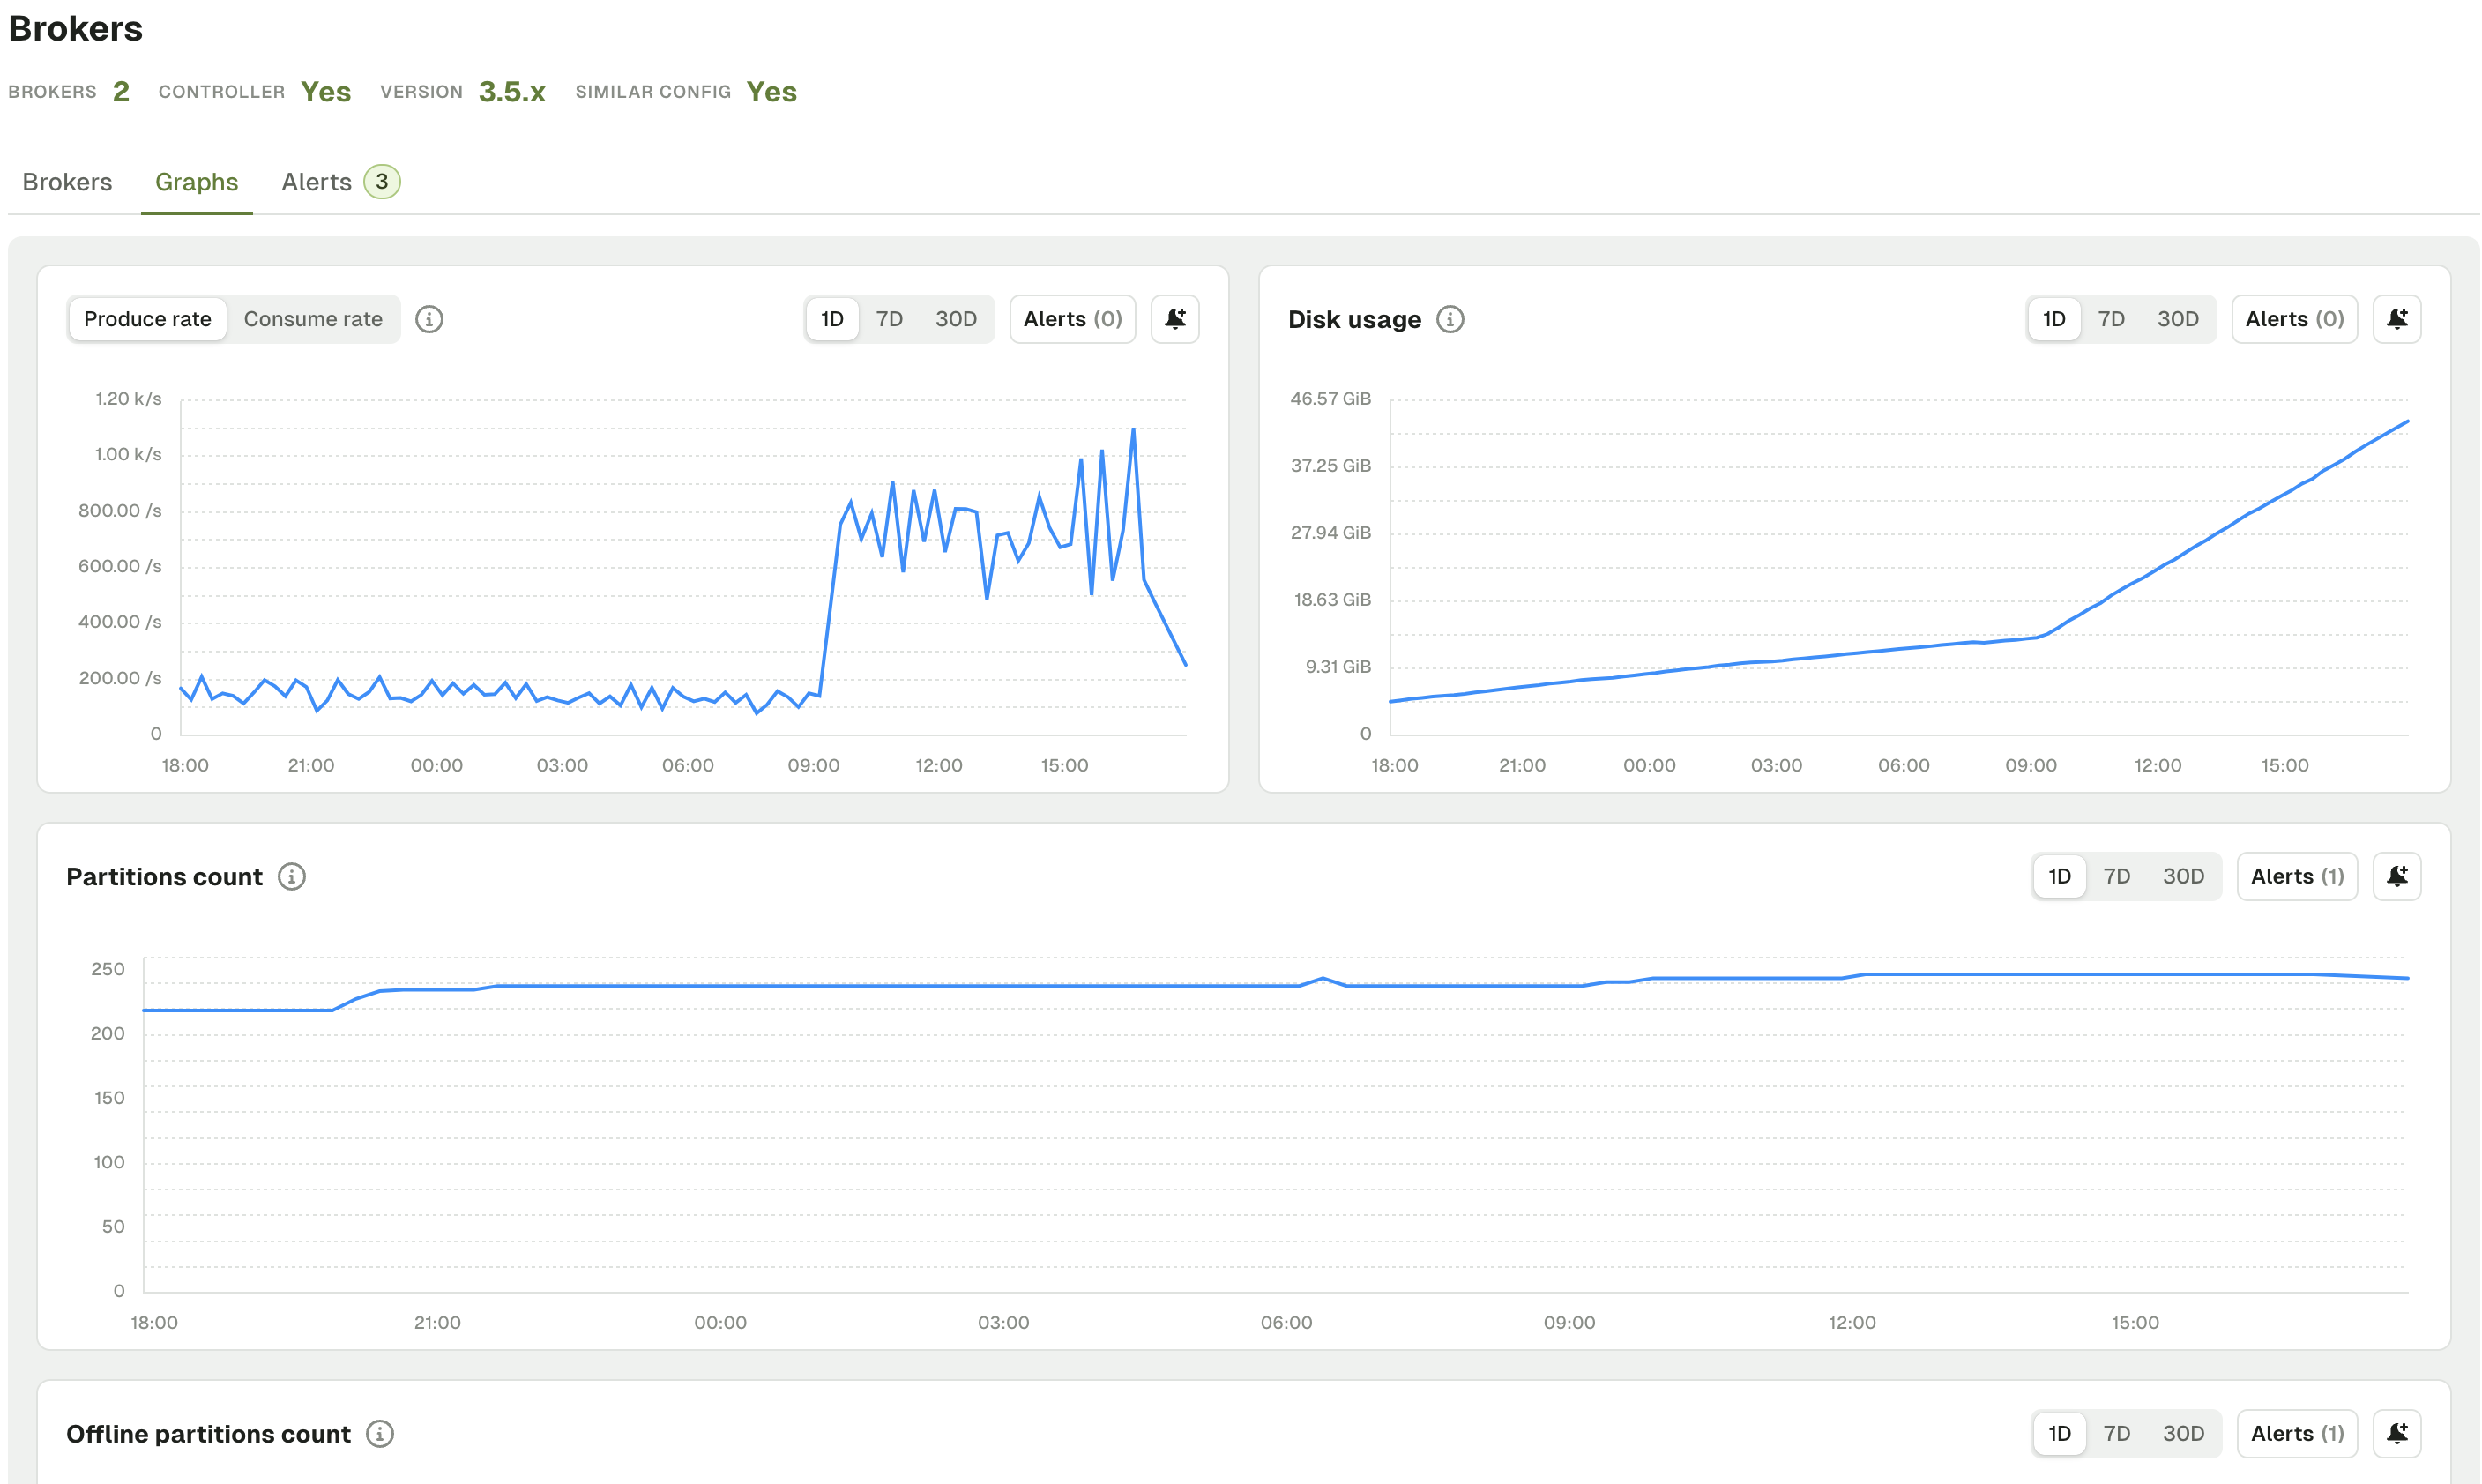
Task: Add alert via bell icon on Partitions count
Action: click(2396, 877)
